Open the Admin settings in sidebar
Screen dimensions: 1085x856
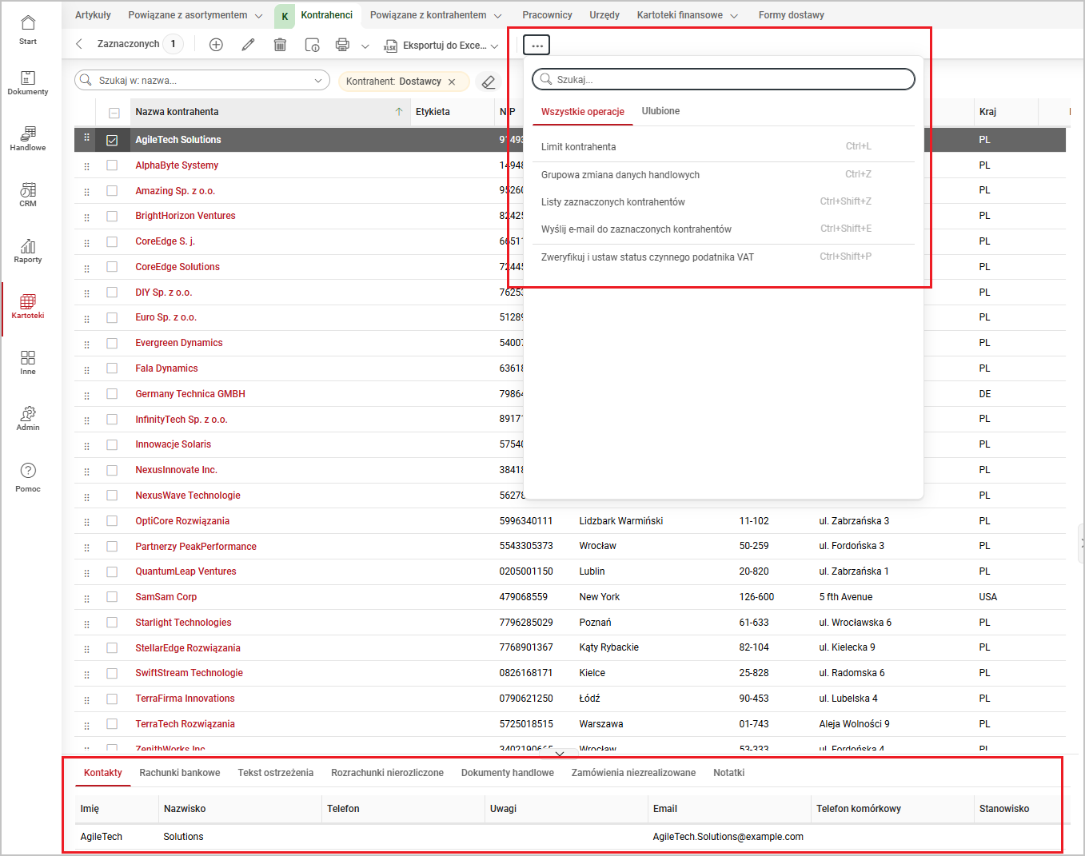tap(28, 418)
